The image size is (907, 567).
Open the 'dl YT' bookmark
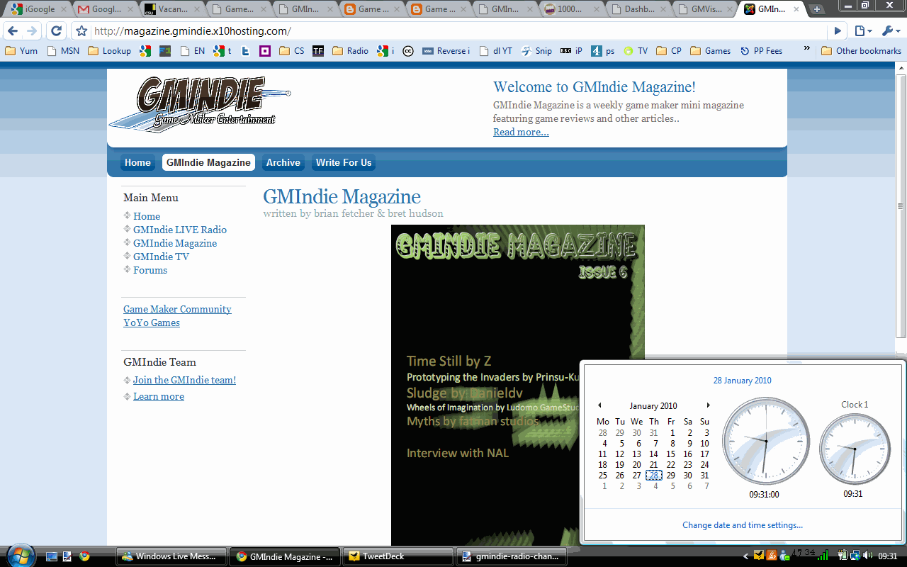click(496, 51)
